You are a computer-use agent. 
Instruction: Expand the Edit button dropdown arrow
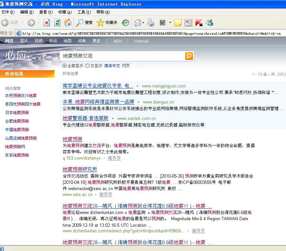[x=170, y=23]
